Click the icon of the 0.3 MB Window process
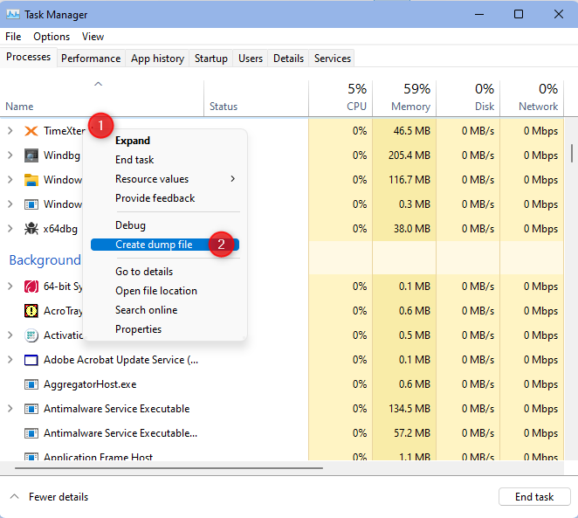578x518 pixels. click(x=31, y=204)
